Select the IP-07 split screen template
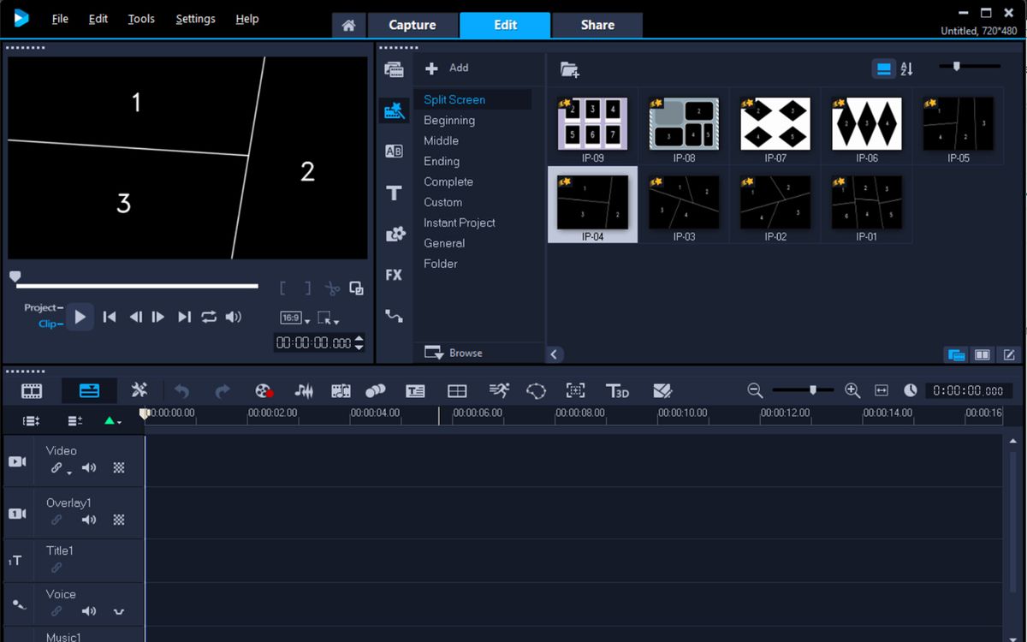Screen dimensions: 1027x642 pyautogui.click(x=775, y=122)
